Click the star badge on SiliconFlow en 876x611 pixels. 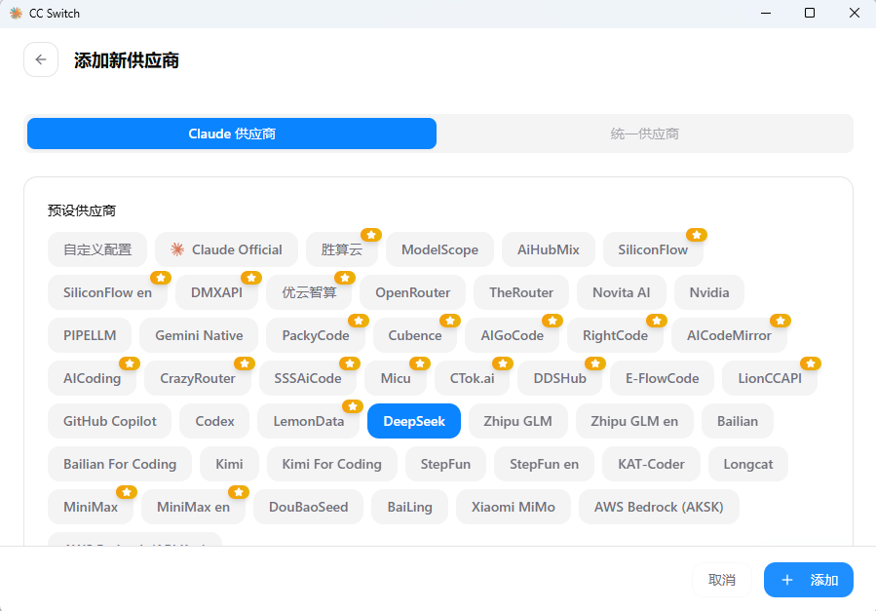coord(161,278)
